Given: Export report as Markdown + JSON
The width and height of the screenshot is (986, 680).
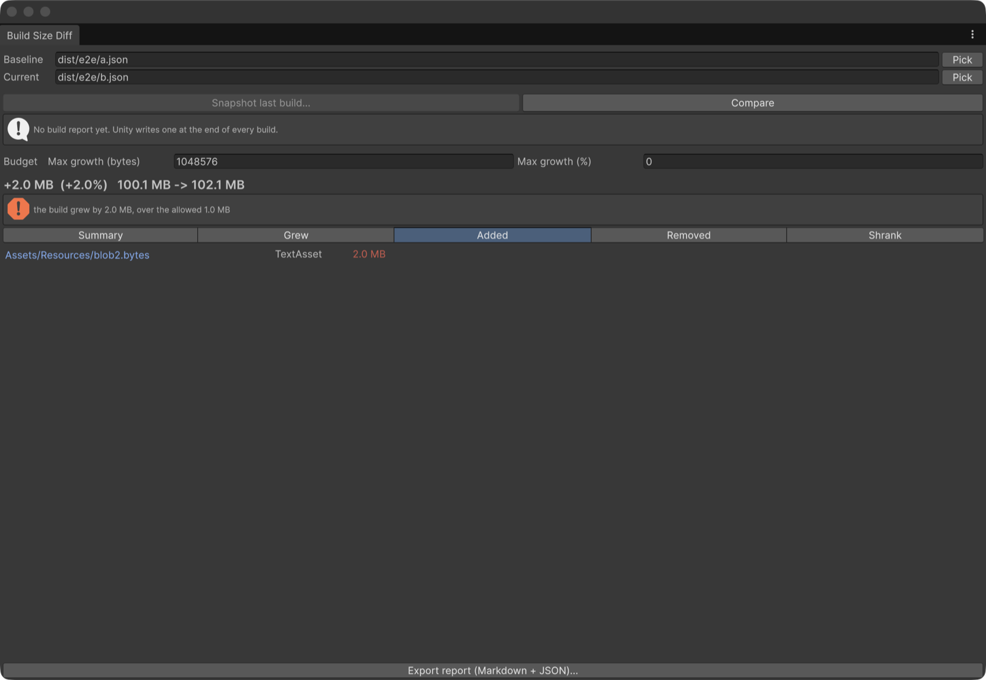Looking at the screenshot, I should [x=493, y=670].
